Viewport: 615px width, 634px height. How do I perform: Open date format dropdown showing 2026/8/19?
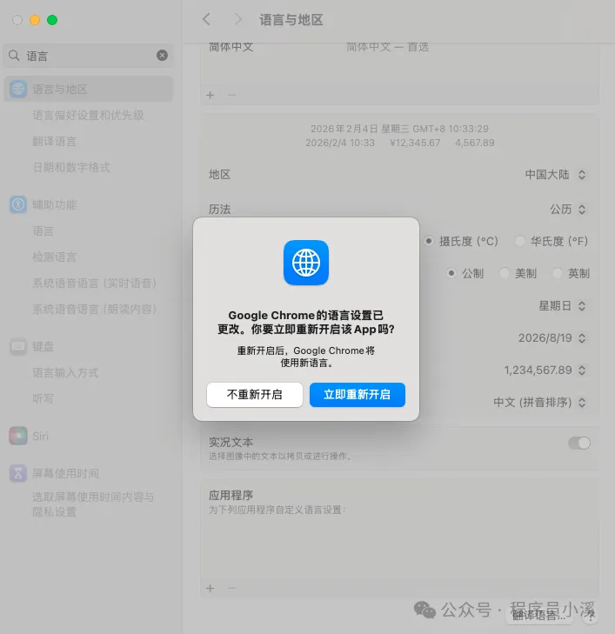click(552, 338)
